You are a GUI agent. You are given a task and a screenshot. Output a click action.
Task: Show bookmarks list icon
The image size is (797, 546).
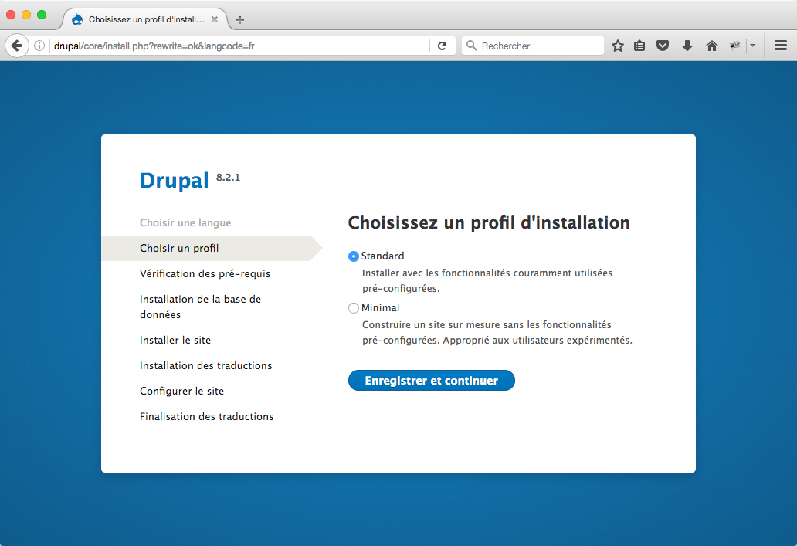pyautogui.click(x=639, y=46)
